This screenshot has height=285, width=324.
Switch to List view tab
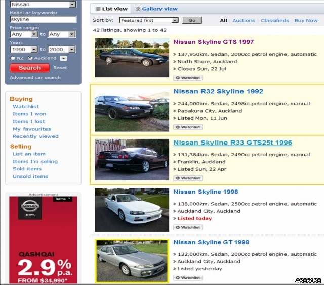111,9
